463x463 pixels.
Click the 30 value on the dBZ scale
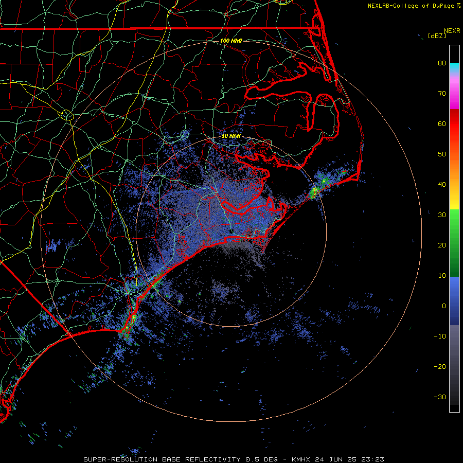[x=442, y=215]
